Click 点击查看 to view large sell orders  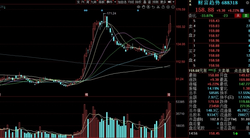click(242, 71)
